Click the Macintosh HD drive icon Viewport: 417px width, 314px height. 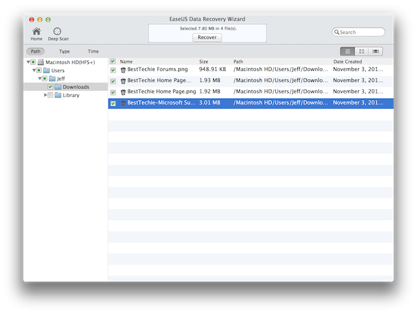pos(40,62)
